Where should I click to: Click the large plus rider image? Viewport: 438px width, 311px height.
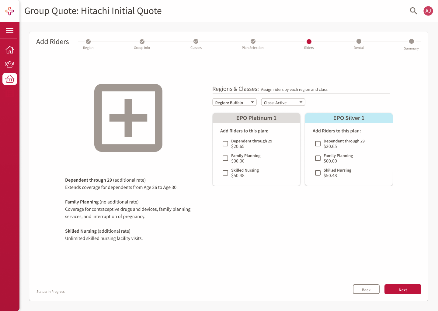coord(128,118)
